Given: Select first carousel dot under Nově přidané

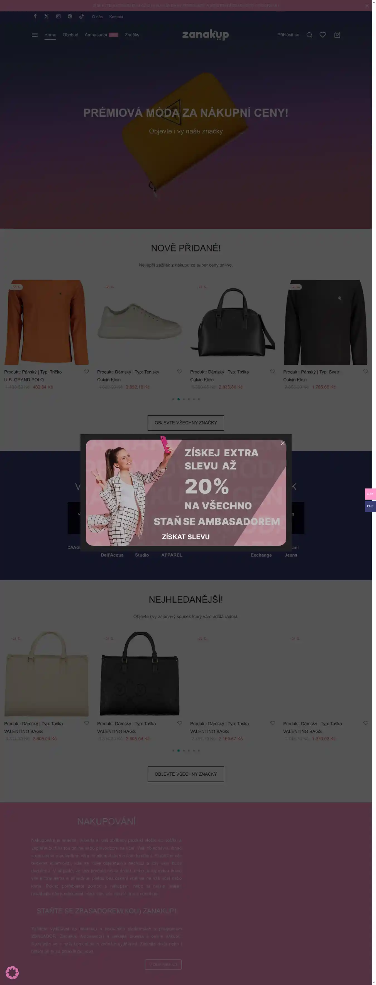Looking at the screenshot, I should pos(173,399).
